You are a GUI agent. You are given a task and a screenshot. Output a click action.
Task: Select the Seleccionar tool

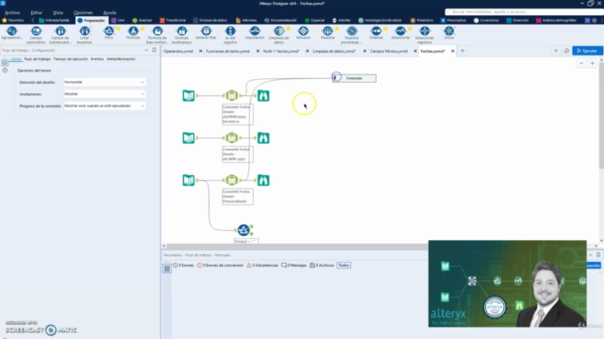(x=400, y=33)
